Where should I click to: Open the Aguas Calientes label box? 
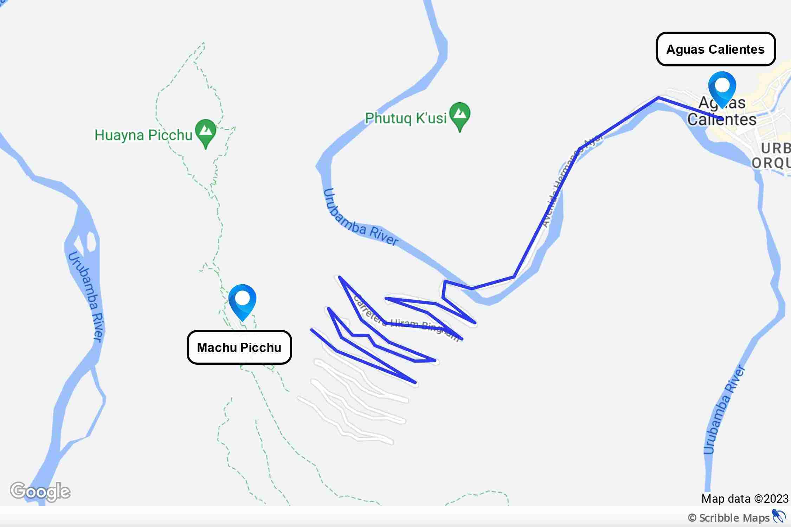(x=716, y=49)
